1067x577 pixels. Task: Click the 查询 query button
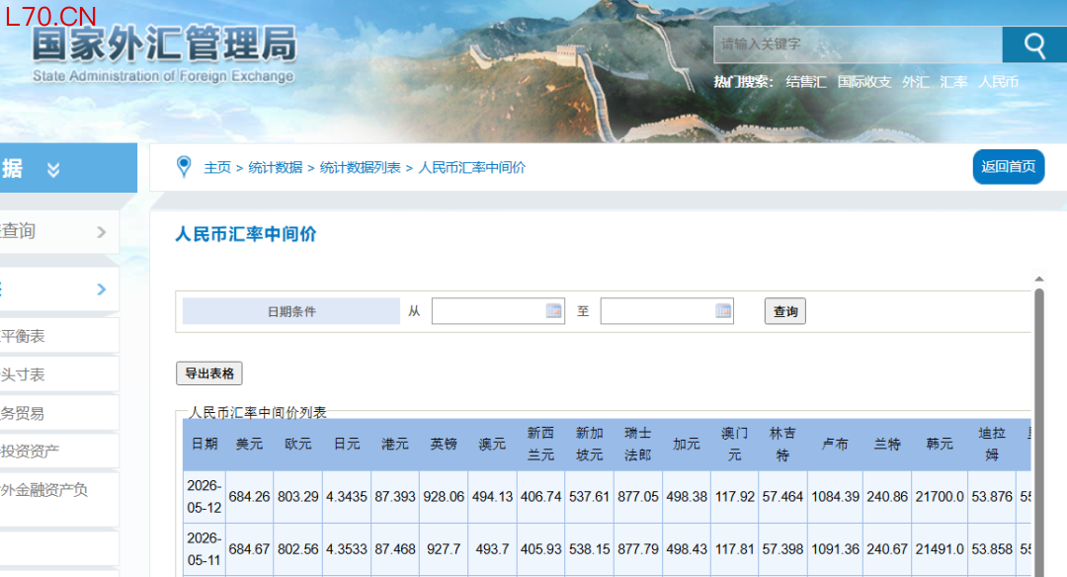(785, 311)
